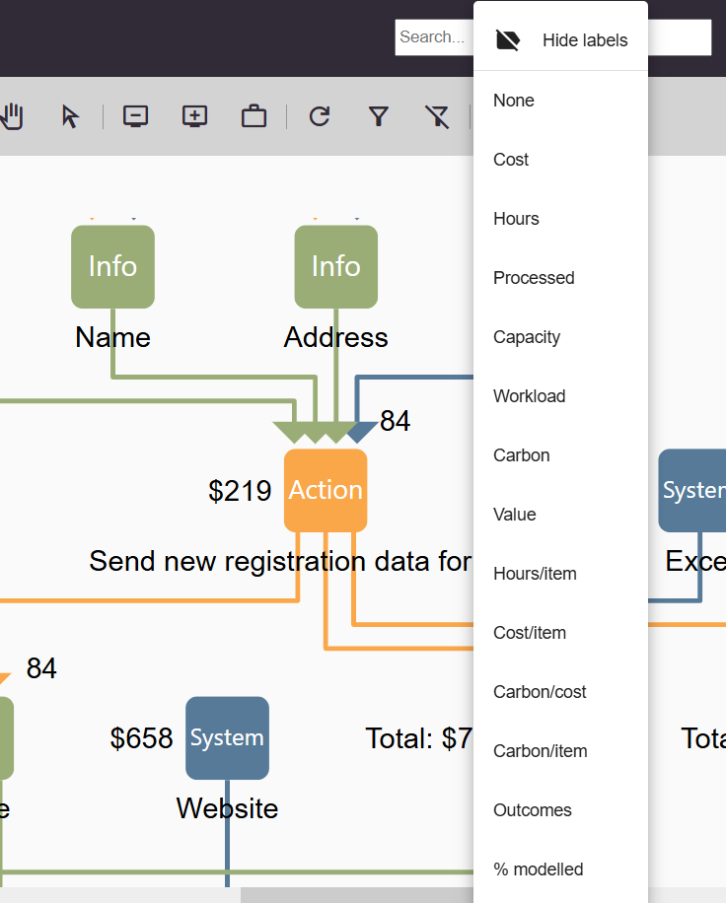Select Cost label option
726x903 pixels.
coord(560,160)
